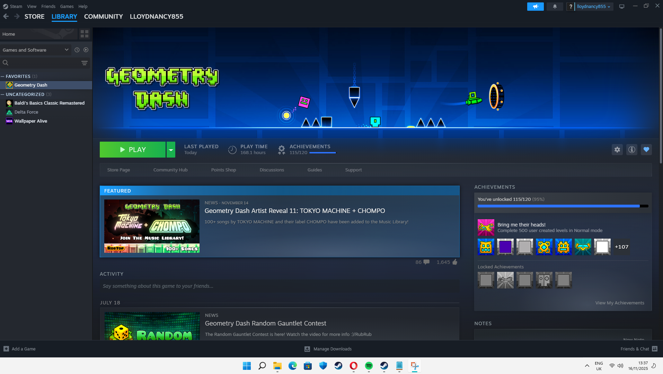Switch to the STORE tab
Screen dimensions: 663x374
[34, 16]
